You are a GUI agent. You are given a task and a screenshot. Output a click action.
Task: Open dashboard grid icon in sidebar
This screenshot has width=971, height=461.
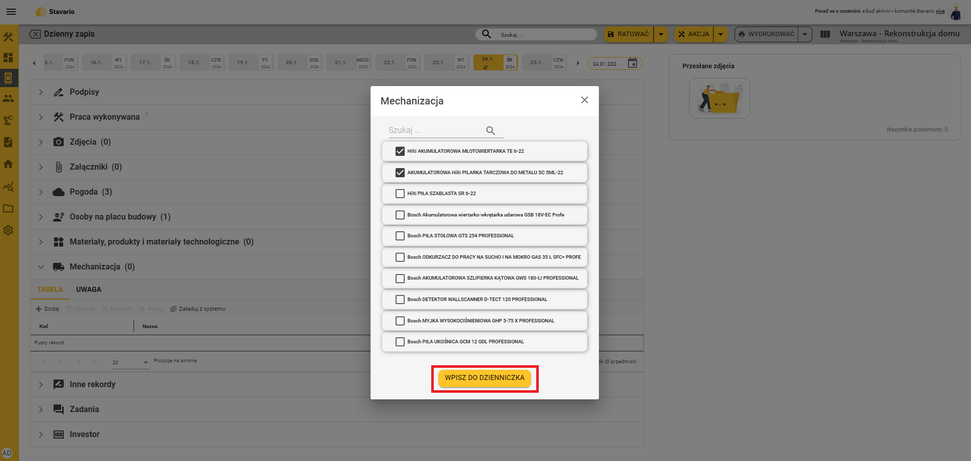tap(8, 58)
